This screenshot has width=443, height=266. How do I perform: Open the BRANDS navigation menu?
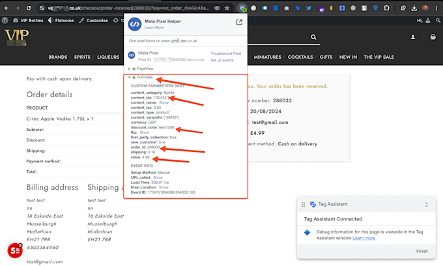pyautogui.click(x=57, y=57)
